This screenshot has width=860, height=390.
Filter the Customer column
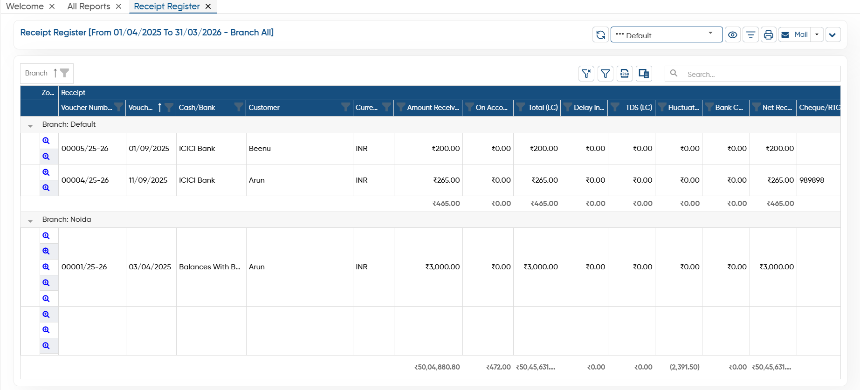(345, 107)
